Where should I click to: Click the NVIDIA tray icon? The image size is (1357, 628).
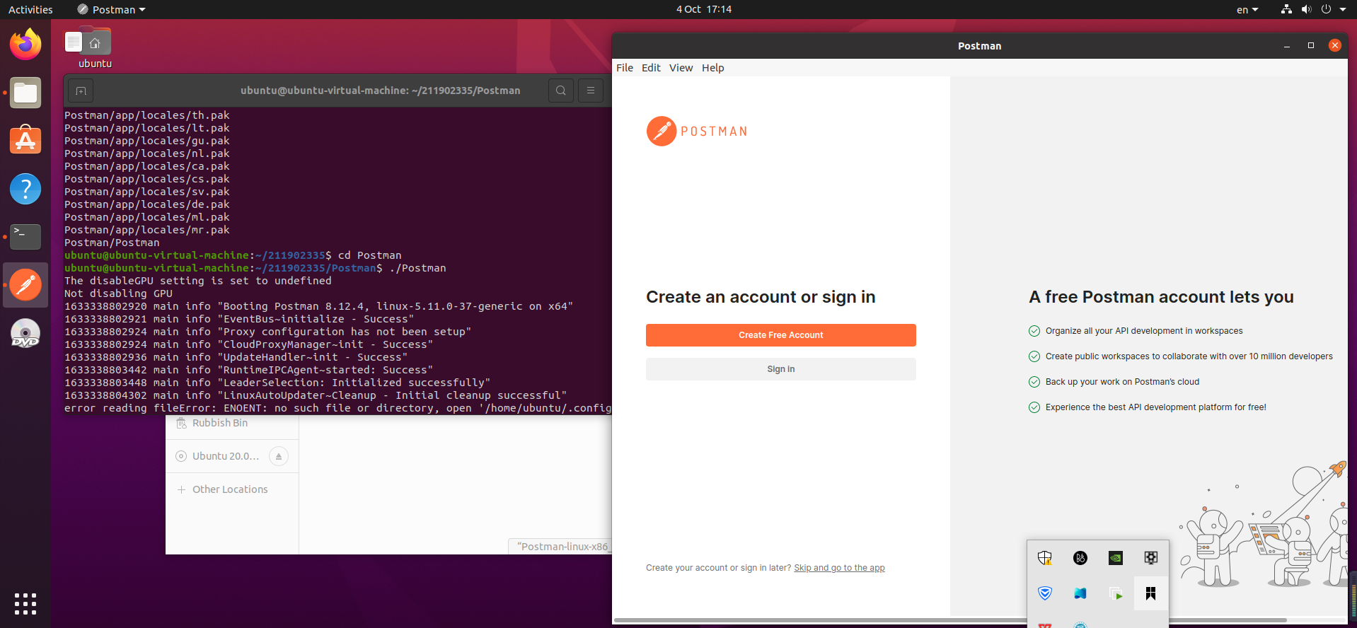1116,558
